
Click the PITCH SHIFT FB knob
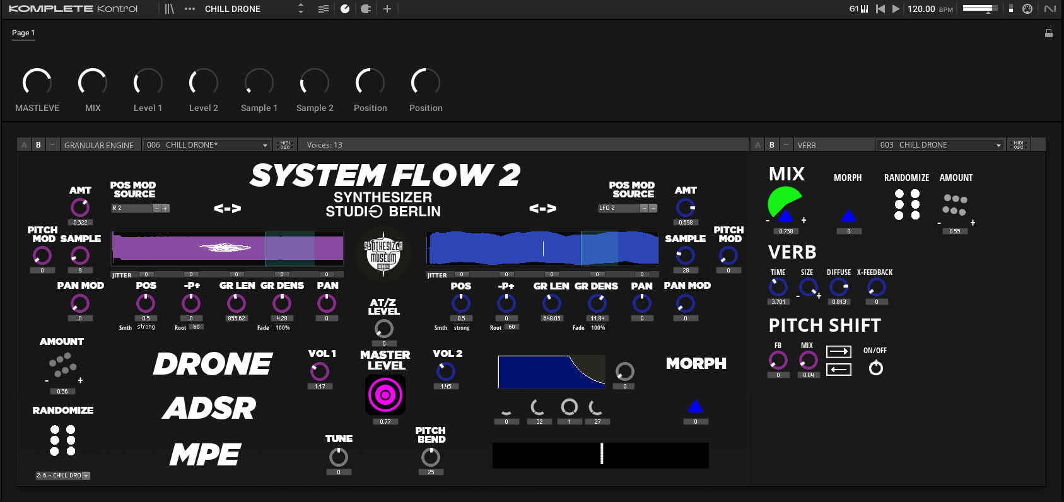778,360
